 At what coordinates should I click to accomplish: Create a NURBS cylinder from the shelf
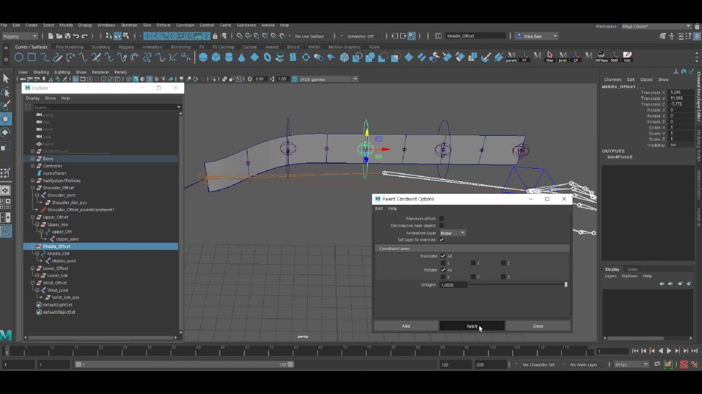coord(229,57)
